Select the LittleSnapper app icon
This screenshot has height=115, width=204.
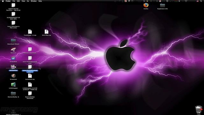pos(13,85)
